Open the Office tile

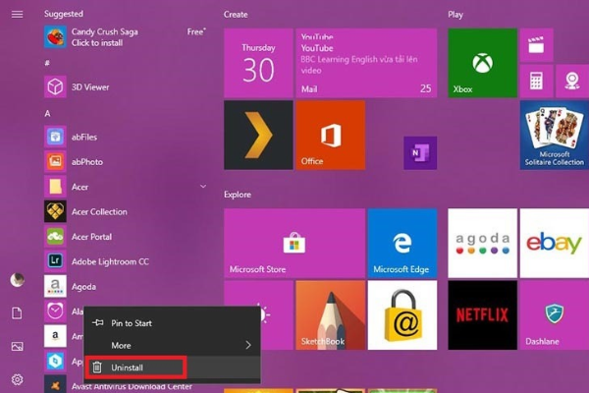pos(330,135)
